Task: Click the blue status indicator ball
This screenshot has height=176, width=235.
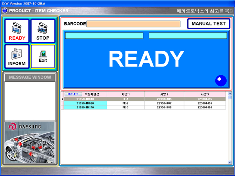Action: (220, 81)
